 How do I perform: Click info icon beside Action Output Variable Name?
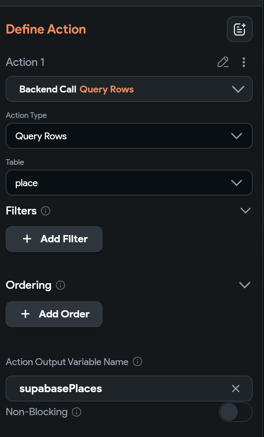click(x=137, y=362)
